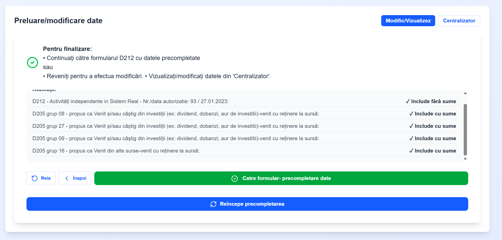Image resolution: width=502 pixels, height=240 pixels.
Task: Click 'Include cu sume' for grup 08
Action: coord(433,114)
